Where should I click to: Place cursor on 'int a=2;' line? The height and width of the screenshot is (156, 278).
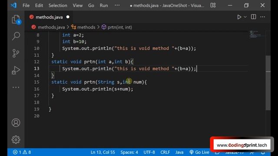pos(73,35)
